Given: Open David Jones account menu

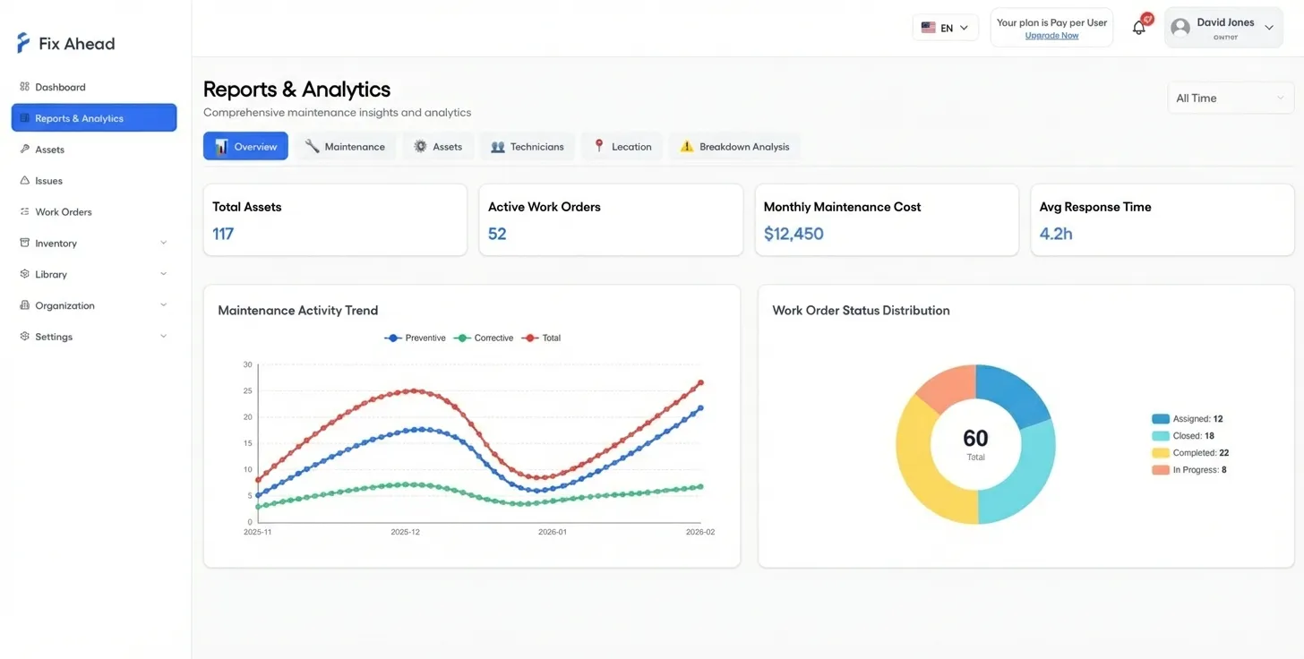Looking at the screenshot, I should click(x=1223, y=27).
